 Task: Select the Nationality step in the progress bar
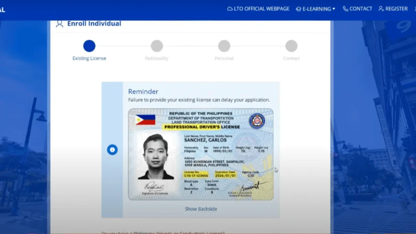coord(156,46)
